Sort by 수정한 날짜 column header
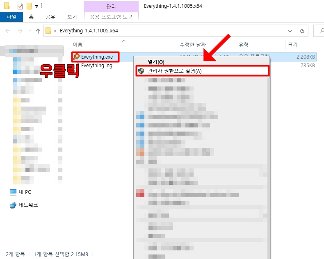324x259 pixels. (193, 45)
